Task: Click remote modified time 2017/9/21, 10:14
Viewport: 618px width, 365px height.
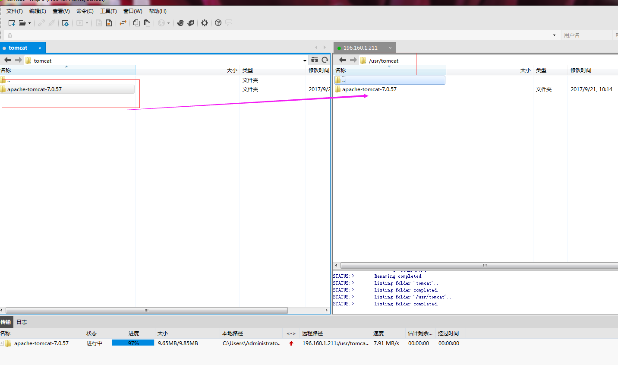Action: click(591, 89)
